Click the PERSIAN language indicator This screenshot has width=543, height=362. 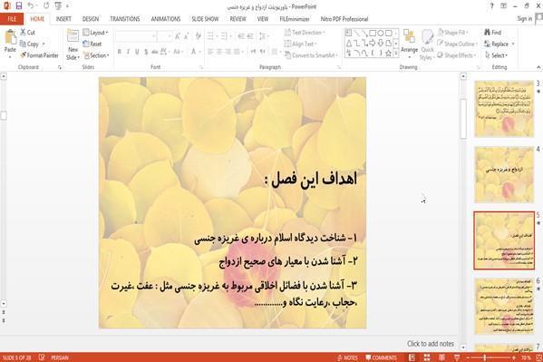pyautogui.click(x=60, y=357)
